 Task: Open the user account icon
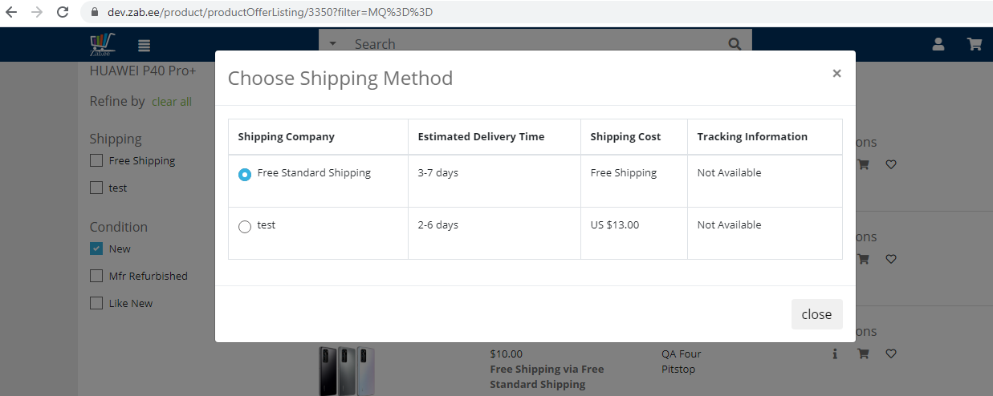point(938,44)
